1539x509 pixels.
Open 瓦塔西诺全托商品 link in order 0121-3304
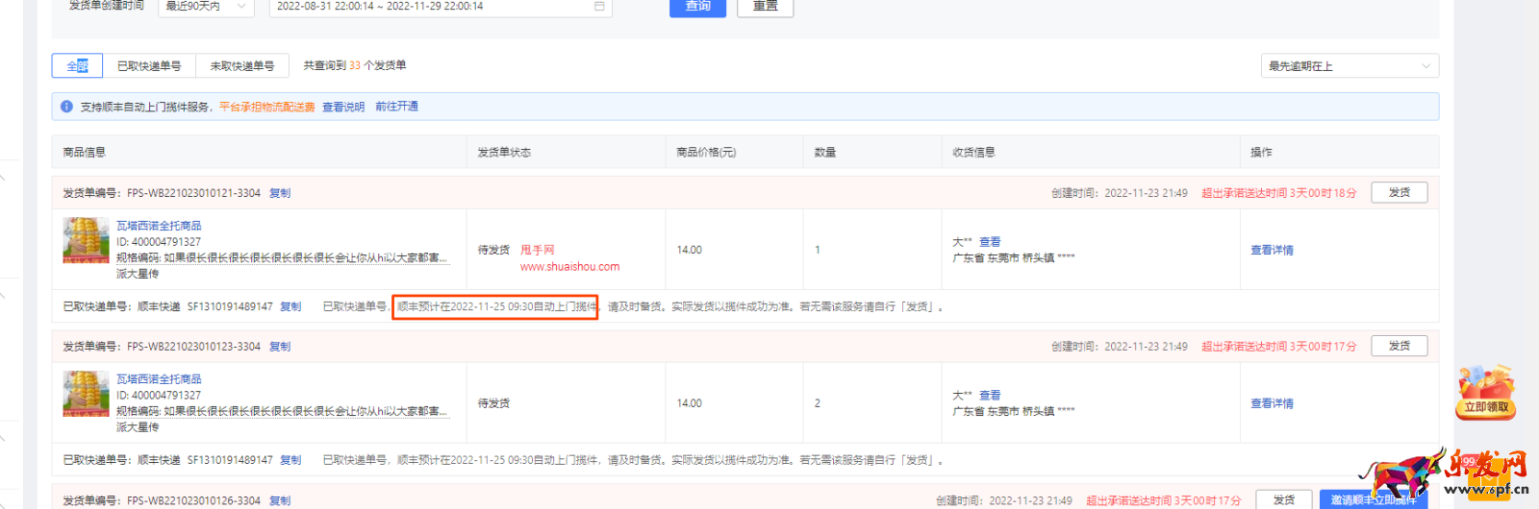[159, 226]
